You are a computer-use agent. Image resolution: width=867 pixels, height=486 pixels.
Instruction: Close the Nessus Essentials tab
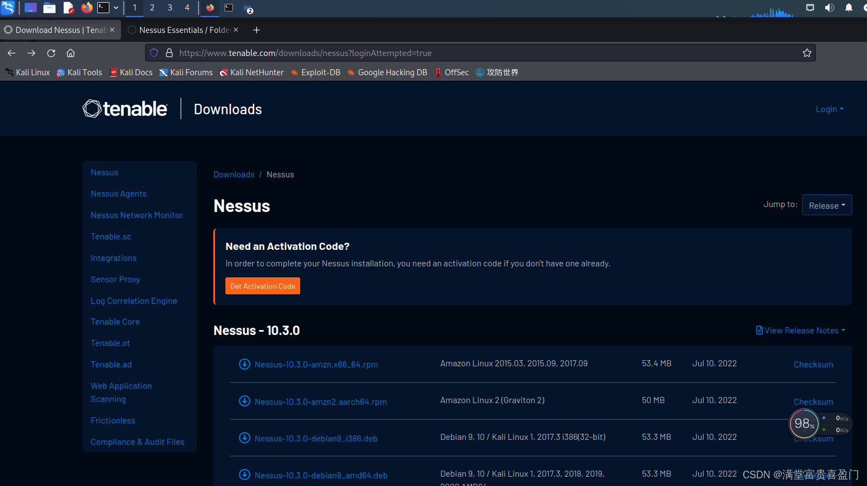coord(236,30)
